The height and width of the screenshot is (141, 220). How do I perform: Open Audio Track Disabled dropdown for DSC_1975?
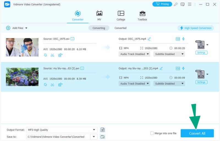tap(134, 54)
